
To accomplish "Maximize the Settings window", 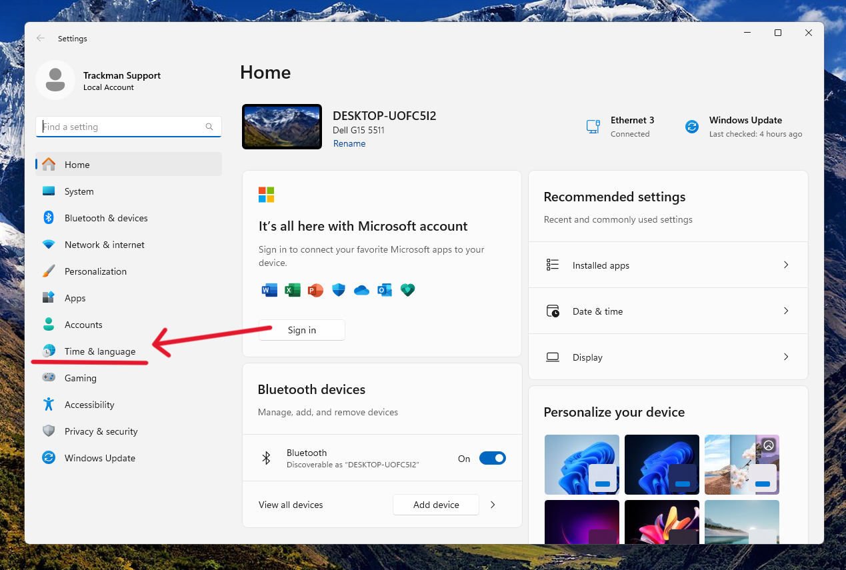I will (777, 33).
